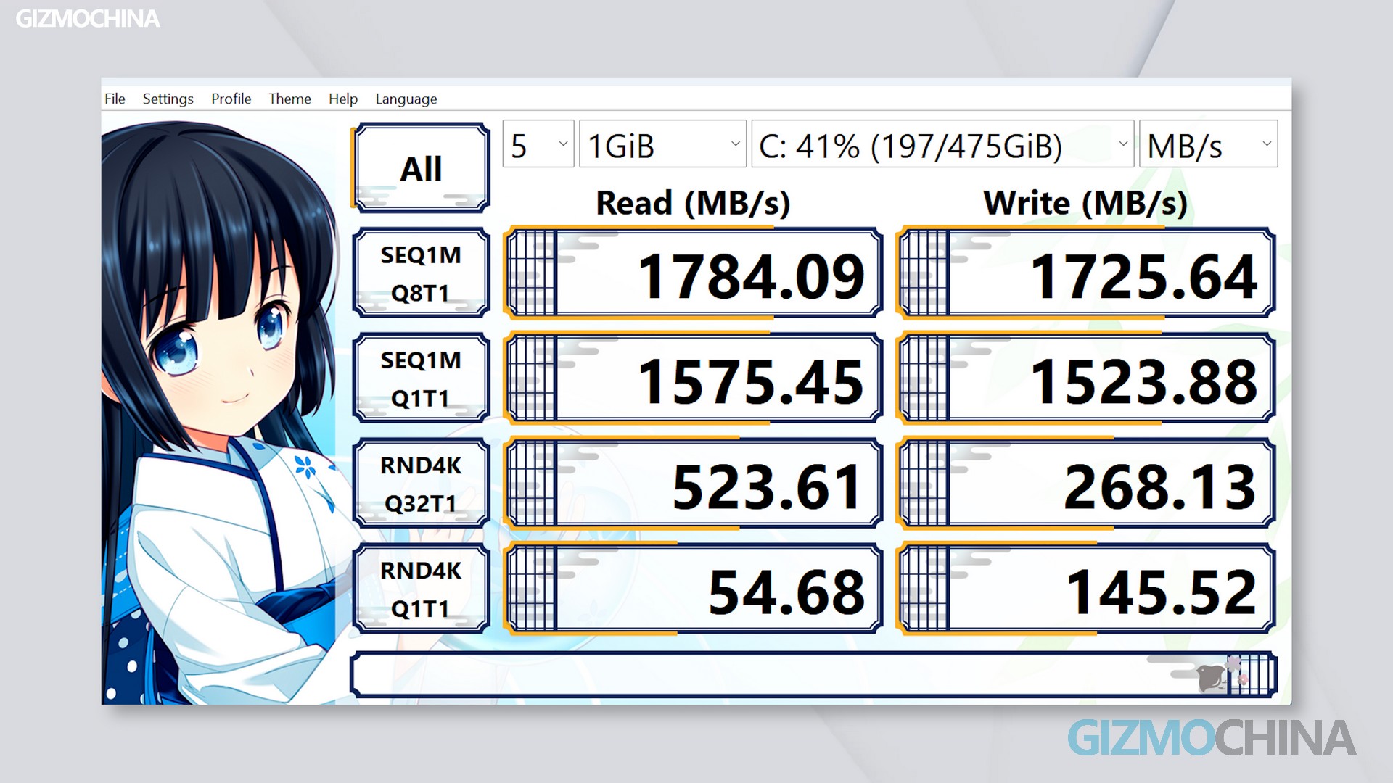
Task: Open the Profile menu
Action: pyautogui.click(x=231, y=99)
